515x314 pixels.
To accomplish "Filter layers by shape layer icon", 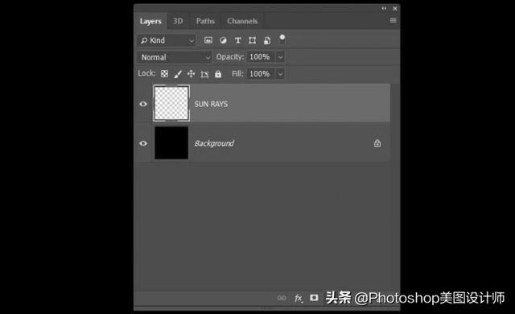I will [252, 40].
